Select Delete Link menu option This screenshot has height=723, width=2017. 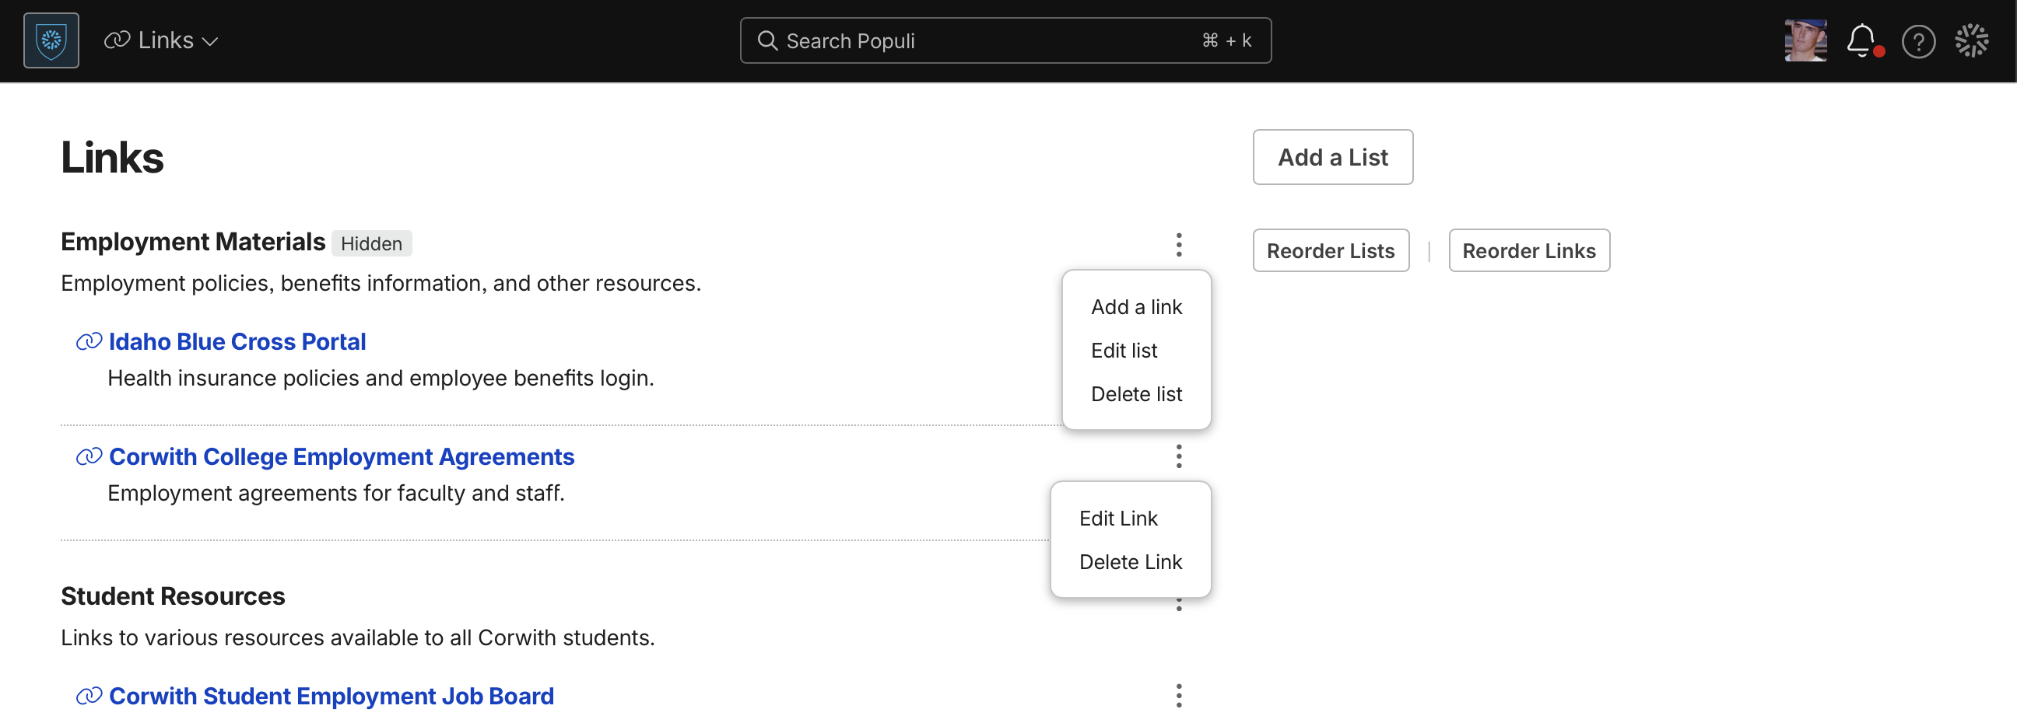pos(1131,563)
